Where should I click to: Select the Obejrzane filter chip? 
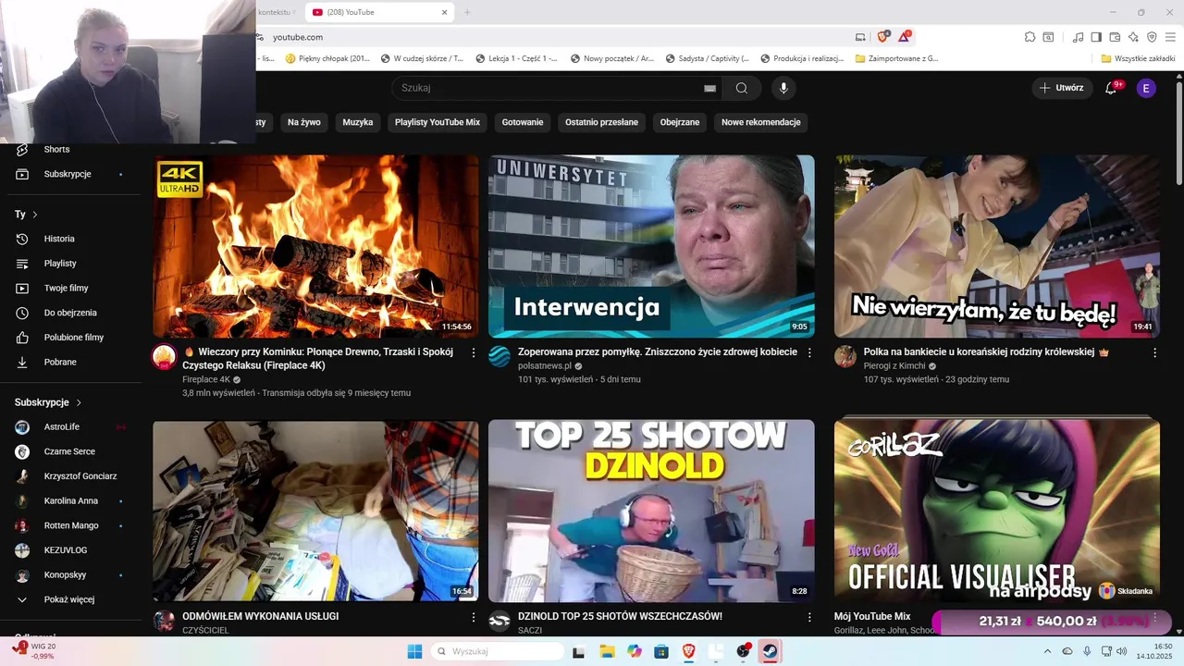pyautogui.click(x=680, y=122)
